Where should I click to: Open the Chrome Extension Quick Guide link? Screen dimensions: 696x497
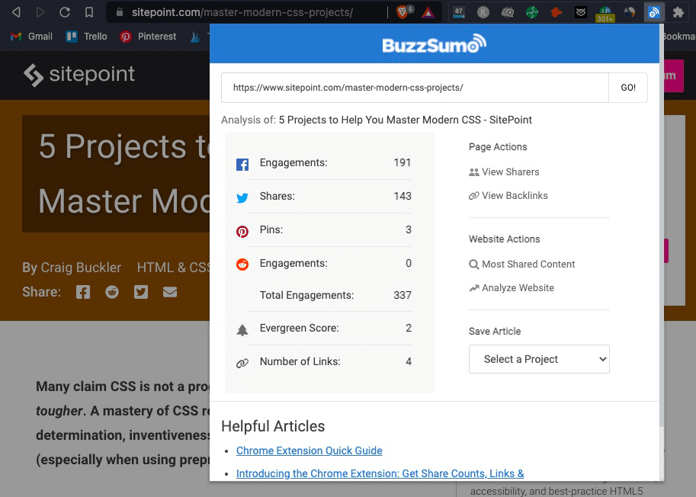tap(310, 451)
